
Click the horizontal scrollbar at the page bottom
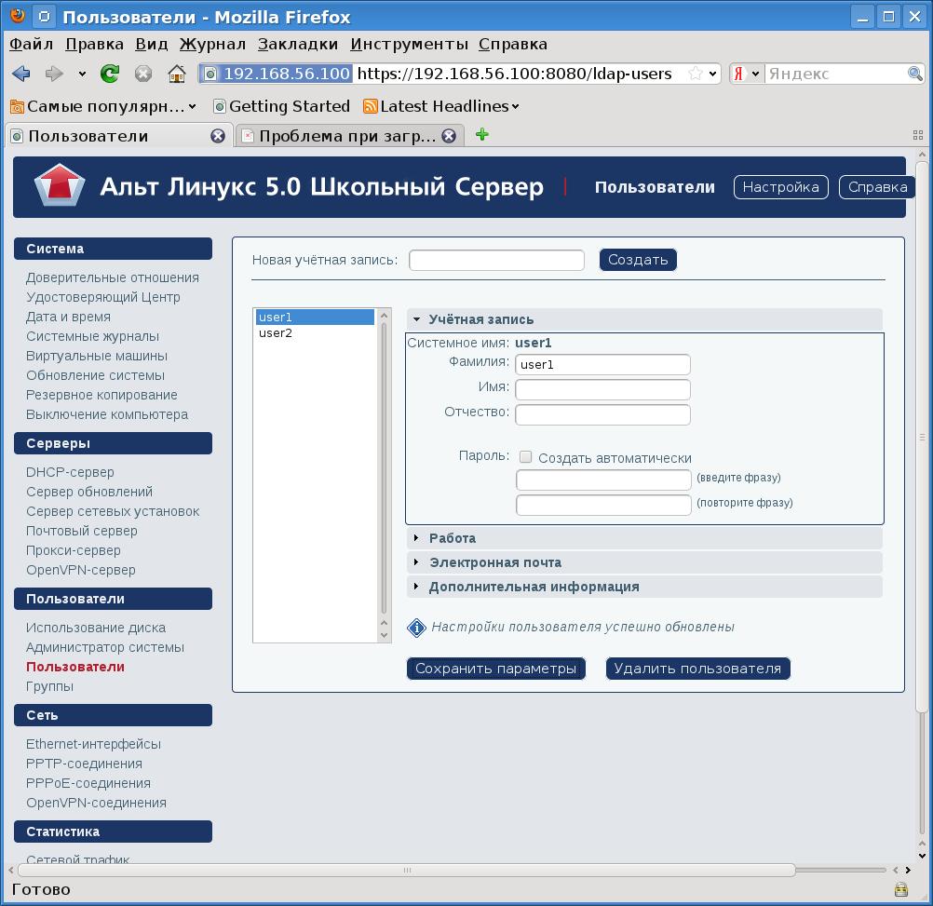point(406,871)
